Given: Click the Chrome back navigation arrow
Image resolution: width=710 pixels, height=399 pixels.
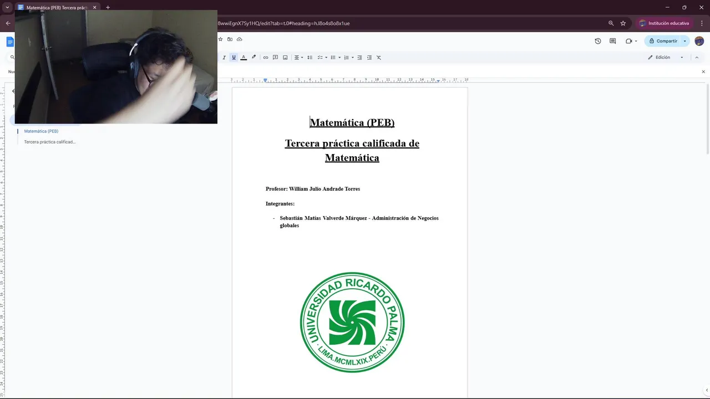Looking at the screenshot, I should coord(8,23).
